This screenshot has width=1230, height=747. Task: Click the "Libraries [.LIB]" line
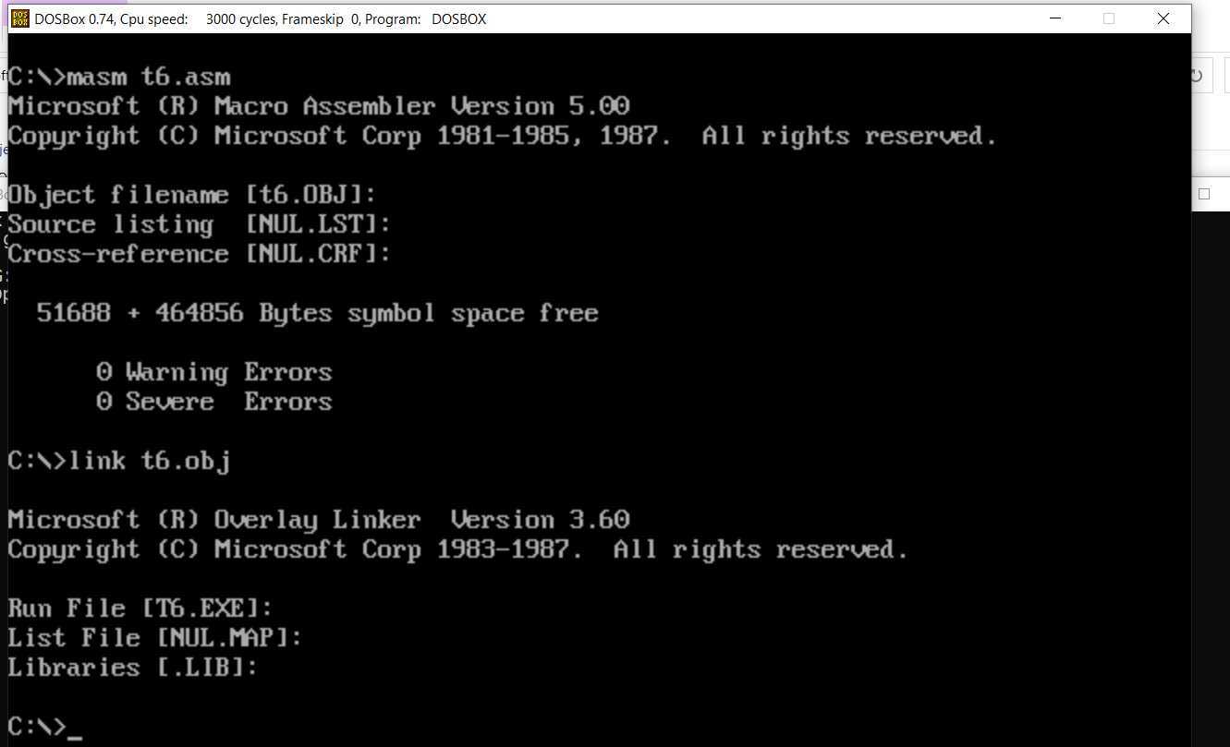[x=132, y=668]
